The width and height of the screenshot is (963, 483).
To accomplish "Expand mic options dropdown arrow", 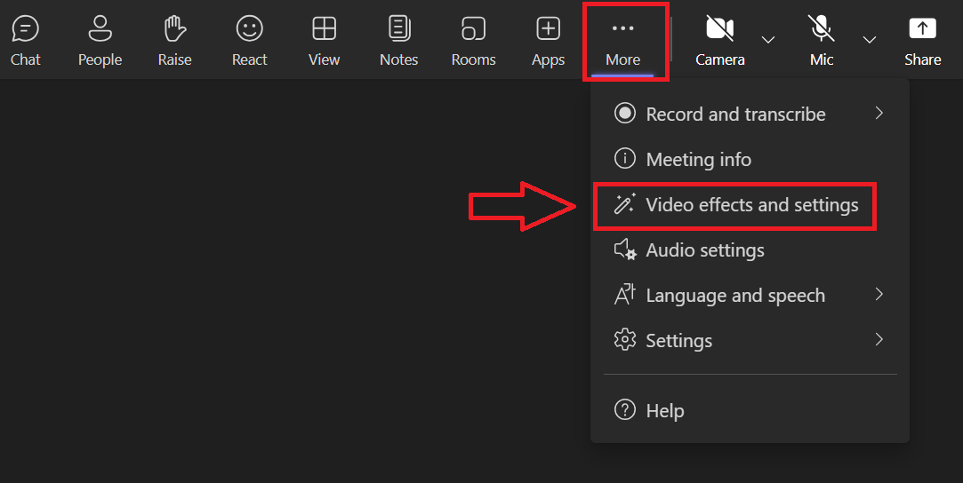I will click(870, 40).
